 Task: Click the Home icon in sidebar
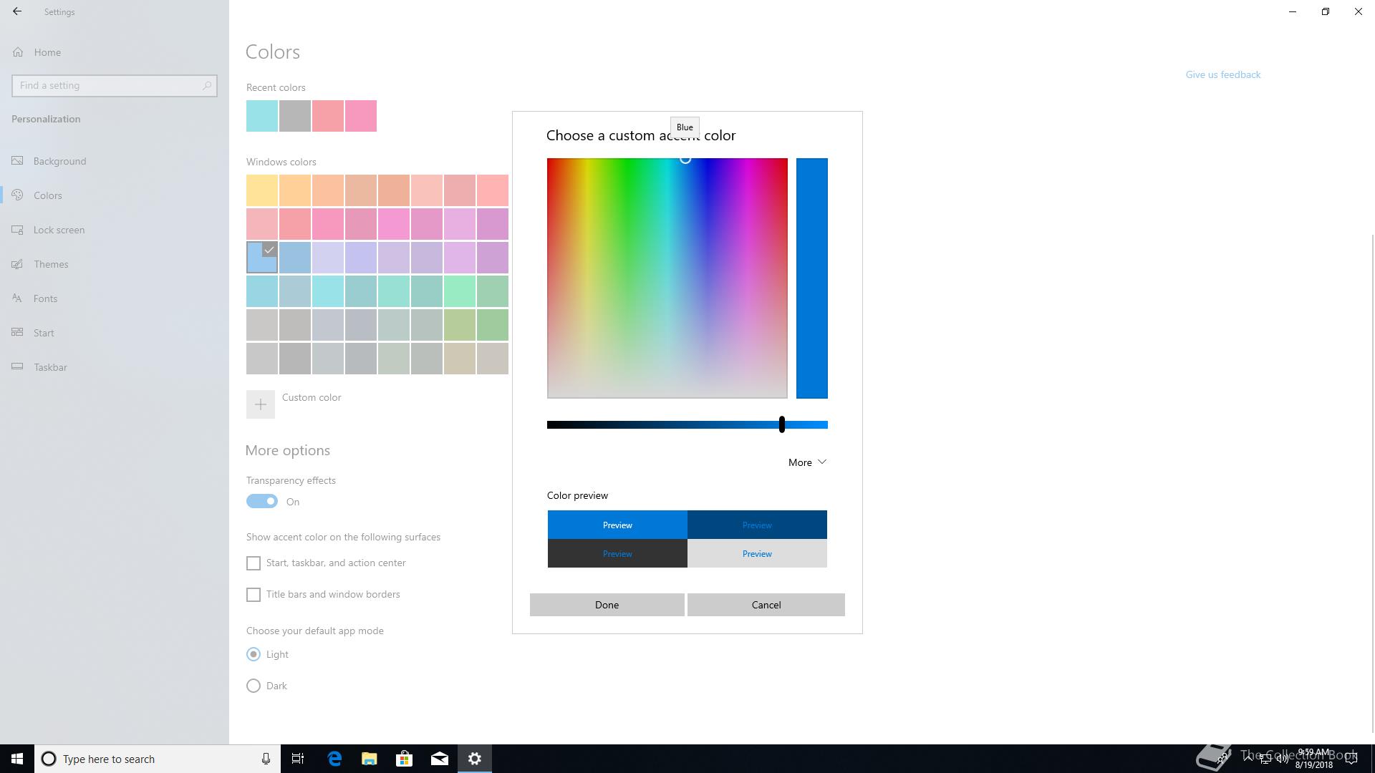(x=18, y=52)
